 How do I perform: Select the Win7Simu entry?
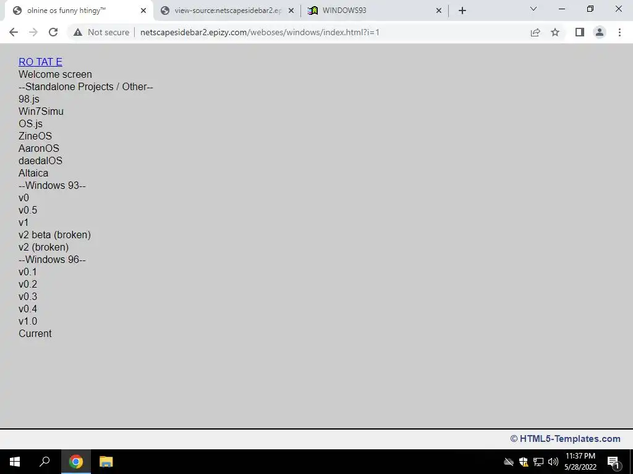pos(41,111)
